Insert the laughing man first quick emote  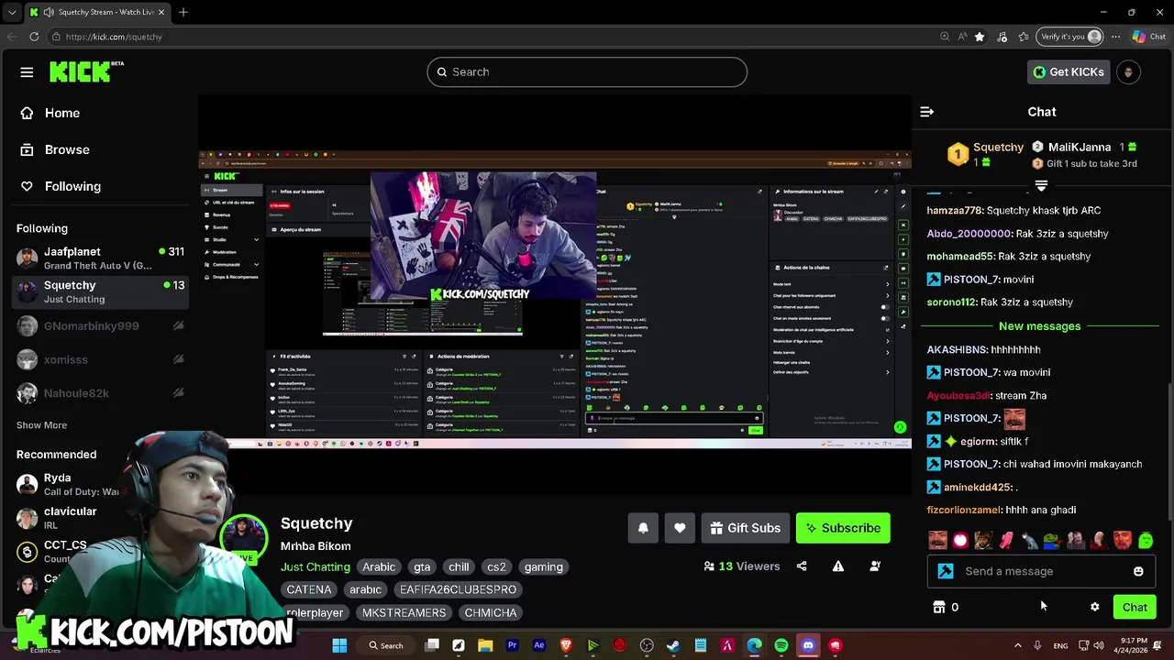pos(937,540)
